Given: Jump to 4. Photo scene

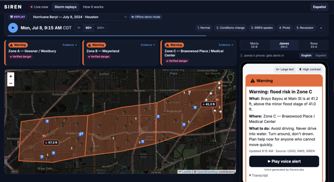Looking at the screenshot, I should [x=285, y=28].
